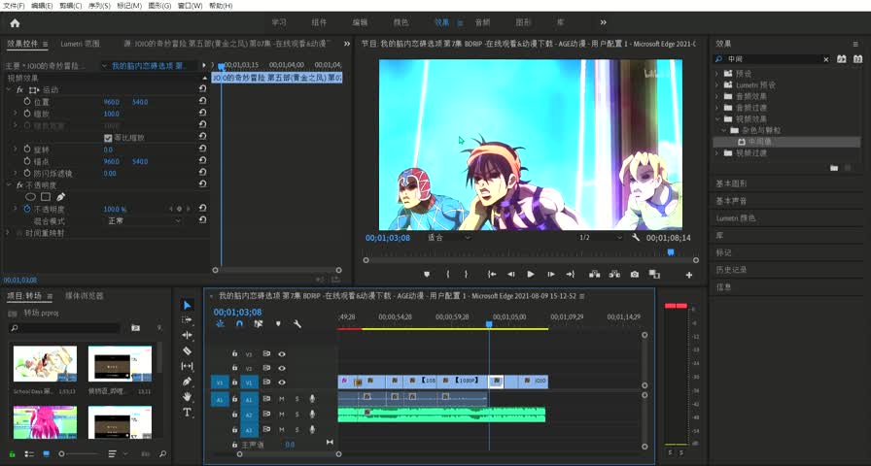The width and height of the screenshot is (871, 466).
Task: Click Add Marker in program monitor
Action: (427, 274)
